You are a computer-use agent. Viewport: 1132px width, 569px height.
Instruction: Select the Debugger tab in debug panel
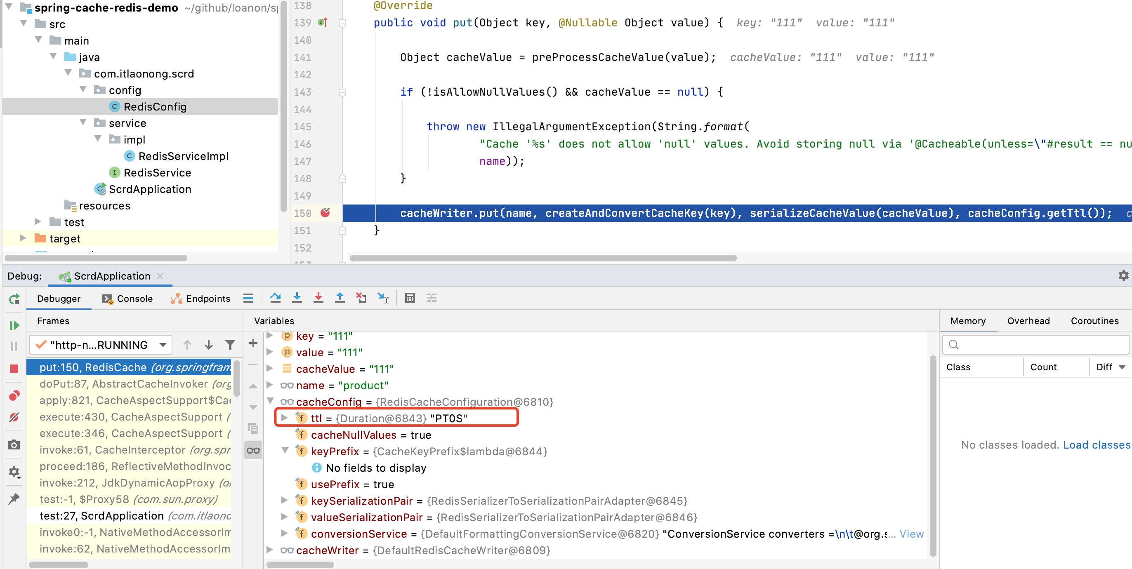point(61,298)
